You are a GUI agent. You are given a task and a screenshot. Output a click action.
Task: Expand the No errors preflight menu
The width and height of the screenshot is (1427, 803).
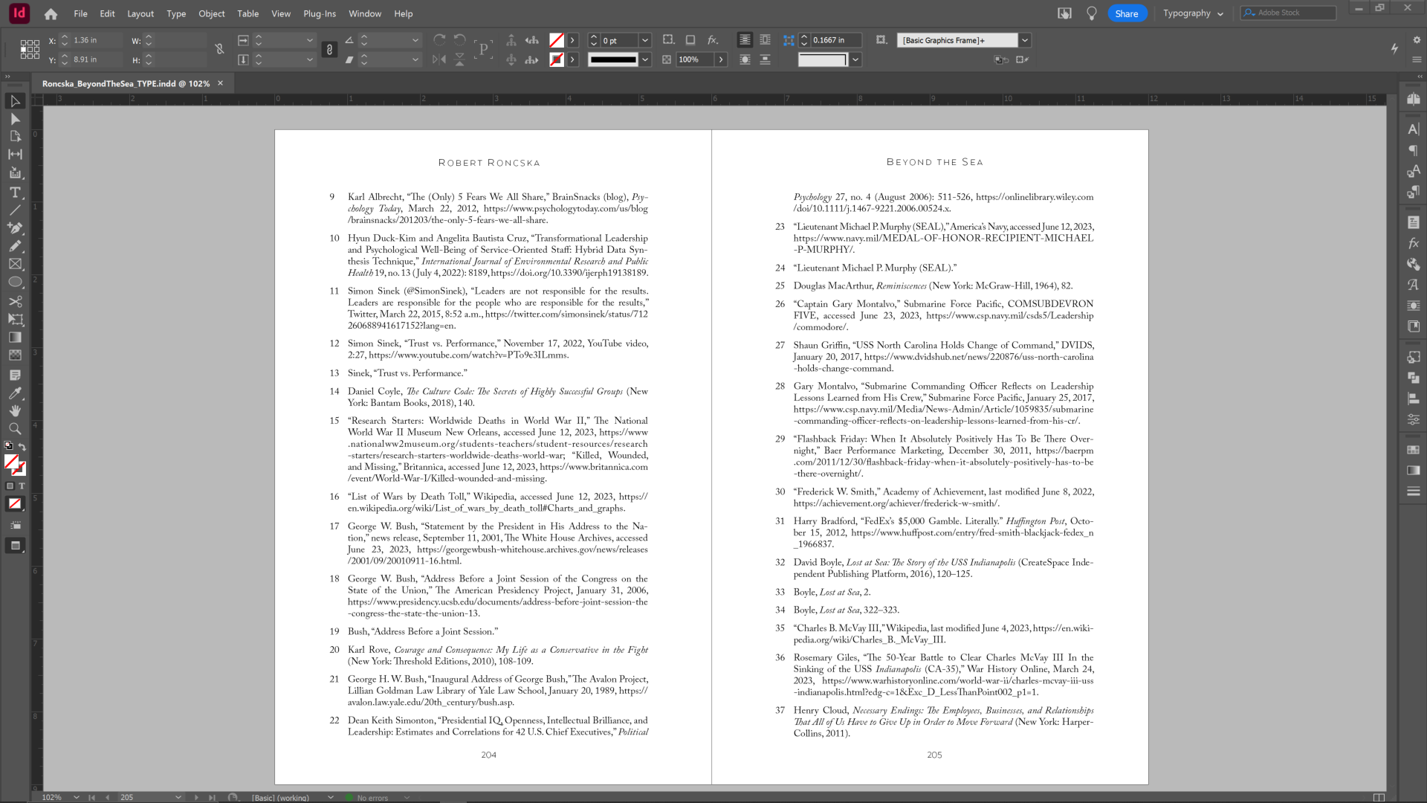pos(407,797)
